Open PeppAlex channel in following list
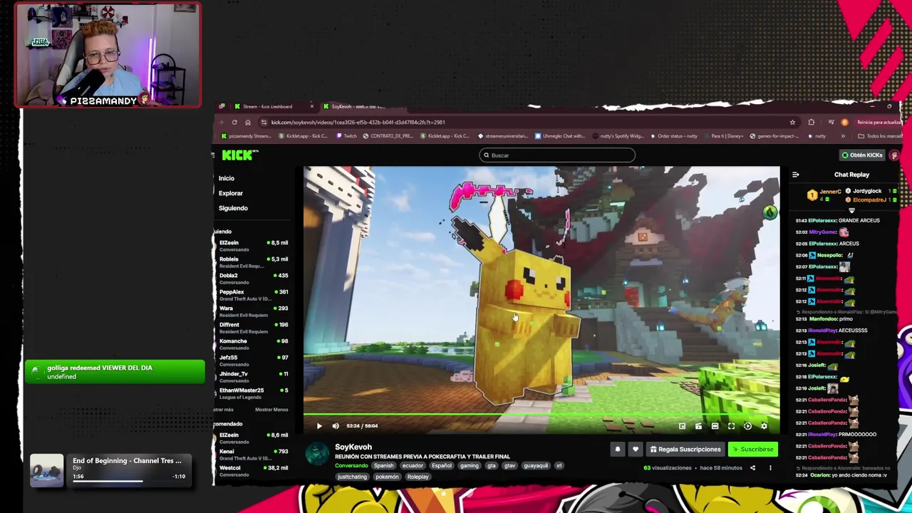The height and width of the screenshot is (513, 912). click(253, 295)
